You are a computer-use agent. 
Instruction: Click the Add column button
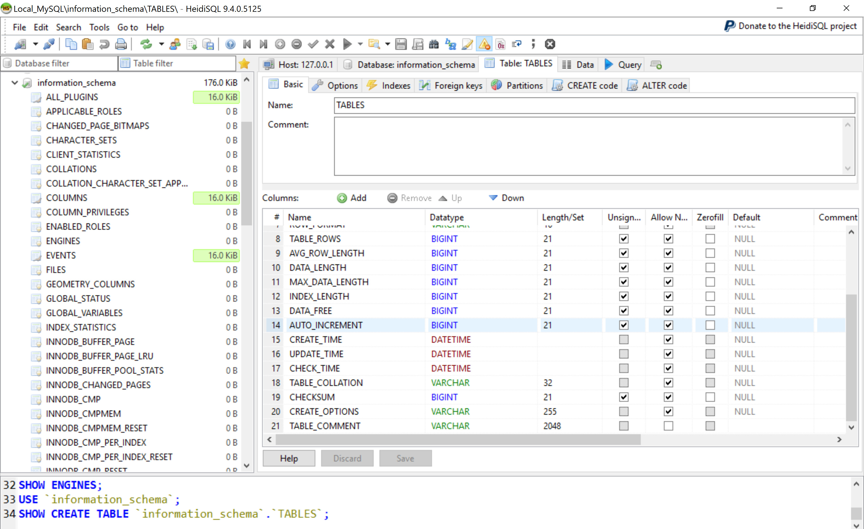pyautogui.click(x=352, y=198)
